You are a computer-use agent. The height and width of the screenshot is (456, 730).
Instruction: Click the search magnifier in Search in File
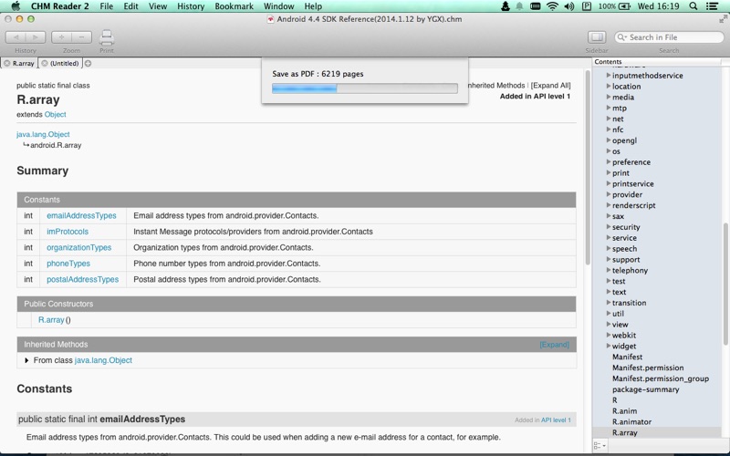tap(622, 37)
